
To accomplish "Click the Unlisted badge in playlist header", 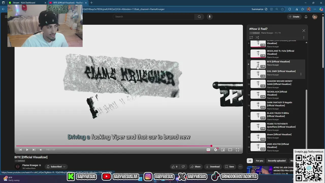I will (255, 33).
